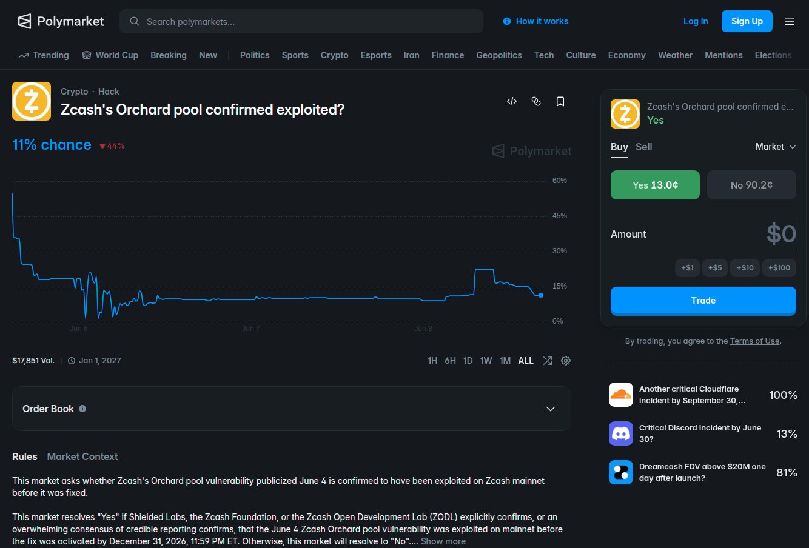The height and width of the screenshot is (548, 809).
Task: Open chart settings gear icon
Action: 566,361
